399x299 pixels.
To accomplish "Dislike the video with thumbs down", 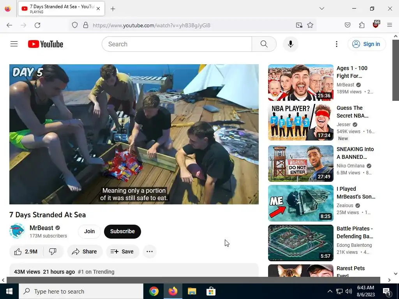I will tap(53, 252).
